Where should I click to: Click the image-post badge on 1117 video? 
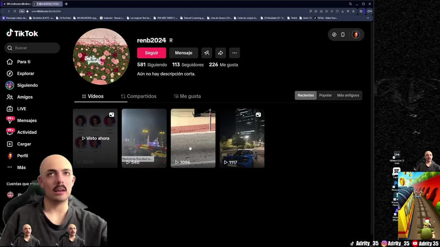tap(258, 115)
